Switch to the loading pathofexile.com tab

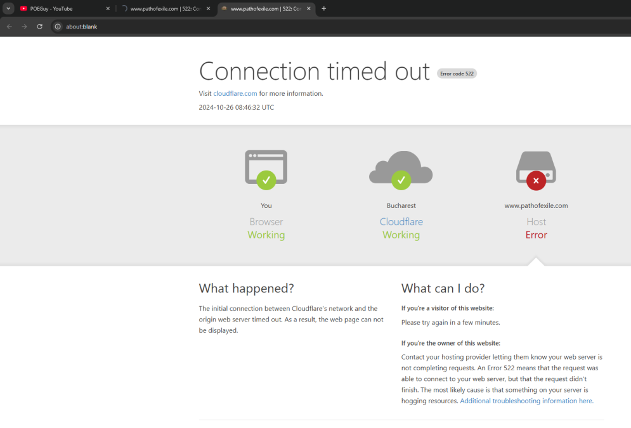[165, 8]
